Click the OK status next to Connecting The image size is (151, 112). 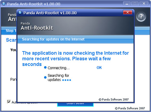(99, 68)
